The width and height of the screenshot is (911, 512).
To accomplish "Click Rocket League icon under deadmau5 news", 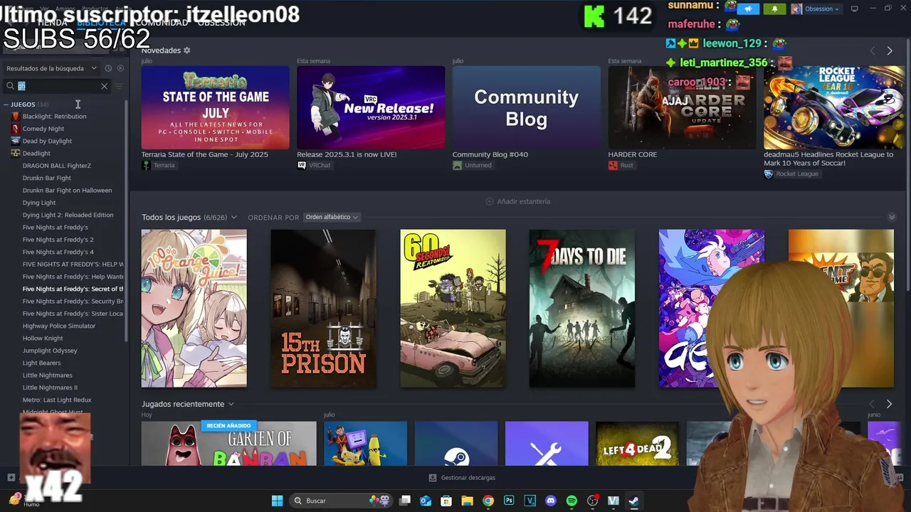I will click(768, 174).
